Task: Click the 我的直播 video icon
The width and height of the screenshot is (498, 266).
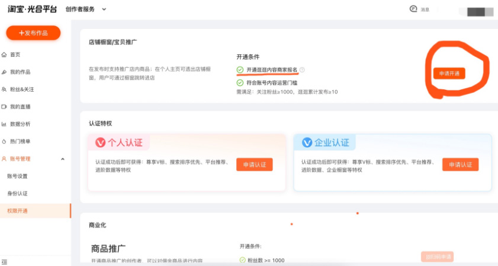Action: 4,106
